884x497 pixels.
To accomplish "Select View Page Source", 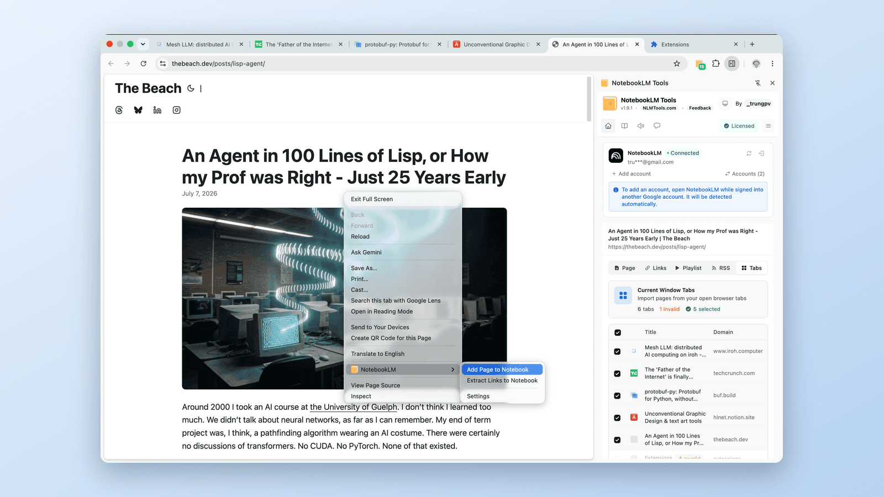I will 403,385.
